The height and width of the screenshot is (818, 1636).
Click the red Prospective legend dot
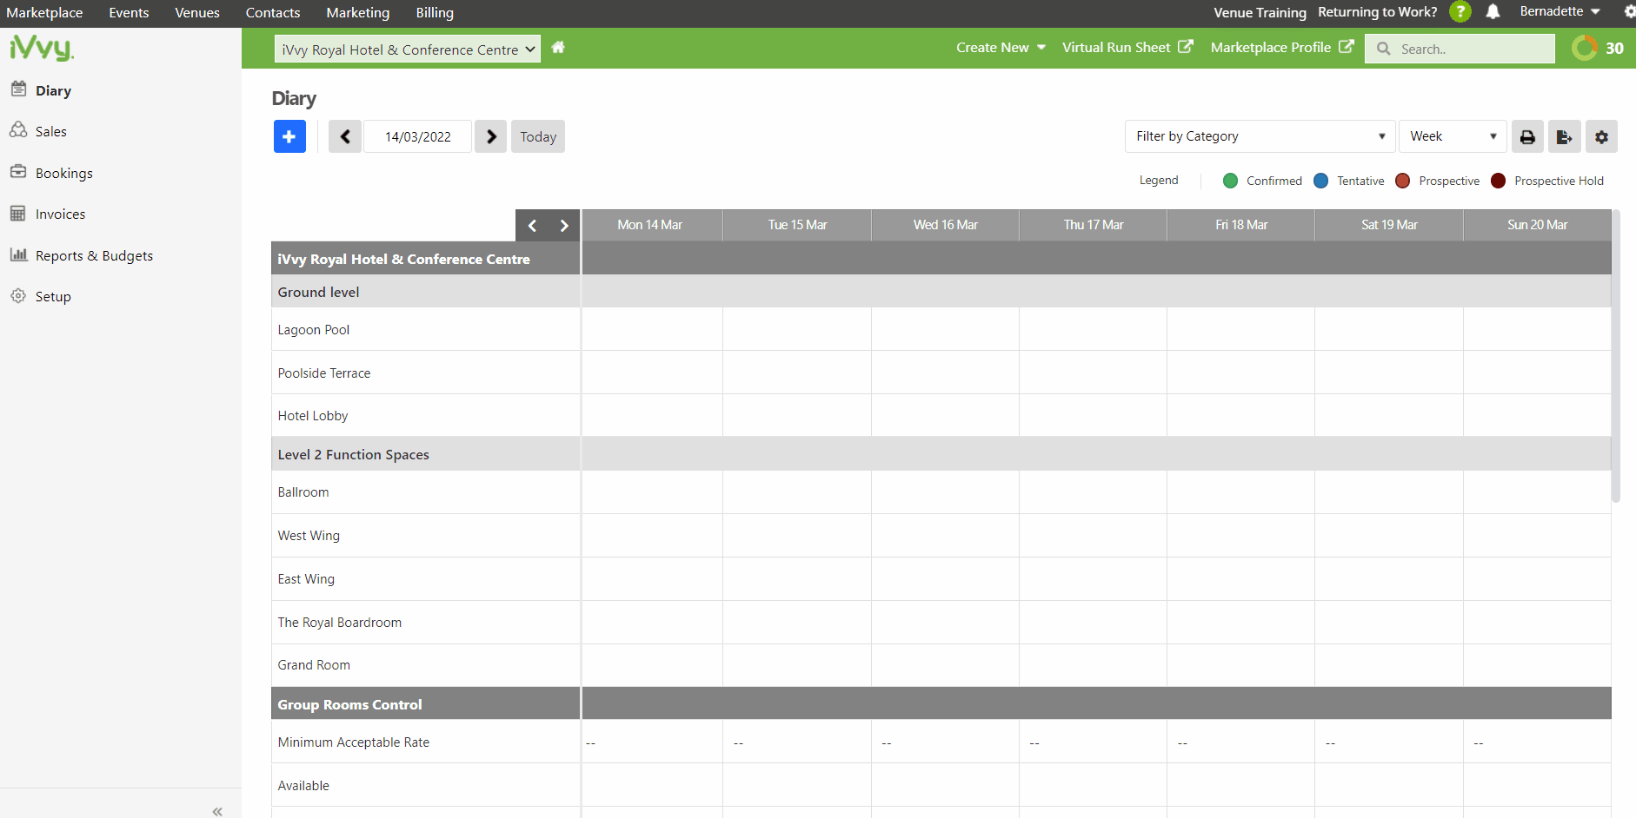[x=1402, y=181]
